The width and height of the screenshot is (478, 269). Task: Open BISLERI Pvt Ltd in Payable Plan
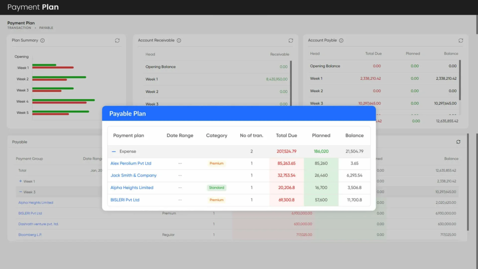tap(125, 200)
